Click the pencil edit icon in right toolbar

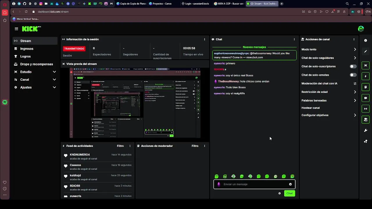[x=366, y=51]
